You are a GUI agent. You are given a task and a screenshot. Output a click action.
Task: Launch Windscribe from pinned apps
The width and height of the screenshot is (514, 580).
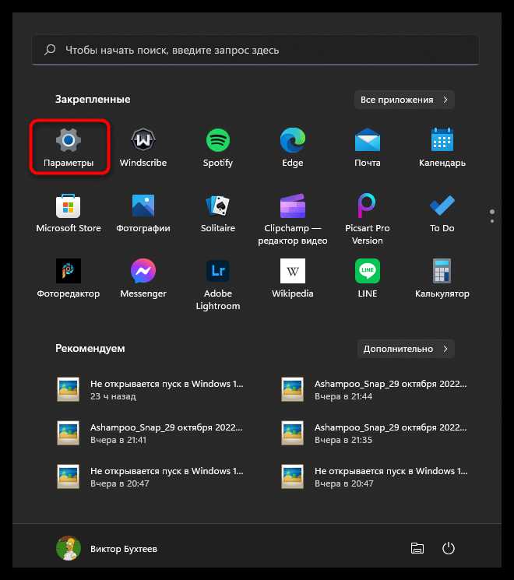143,147
